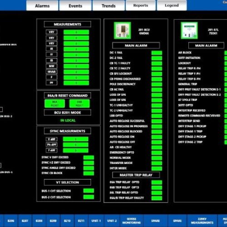Image resolution: width=227 pixels, height=227 pixels.
Task: Click the TC-2 UNHEALTHY indicator
Action: pos(157,111)
